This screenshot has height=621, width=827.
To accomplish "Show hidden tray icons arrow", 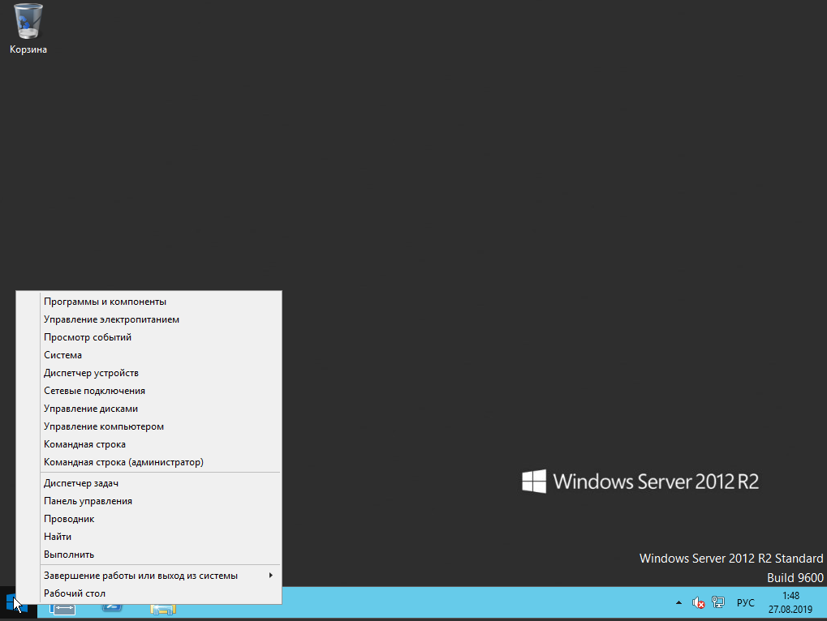I will tap(678, 603).
